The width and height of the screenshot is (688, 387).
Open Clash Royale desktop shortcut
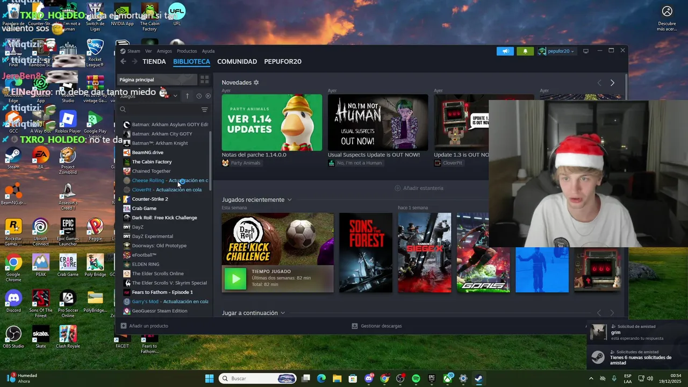tap(68, 336)
